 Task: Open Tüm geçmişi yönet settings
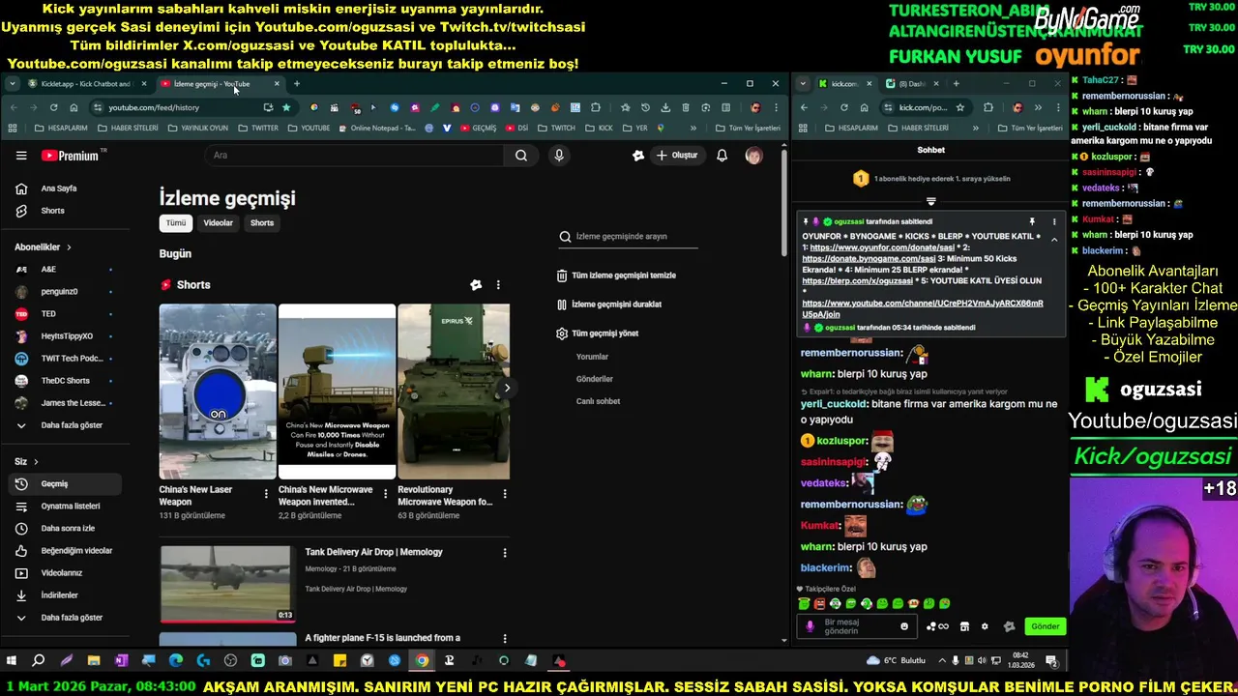click(597, 333)
